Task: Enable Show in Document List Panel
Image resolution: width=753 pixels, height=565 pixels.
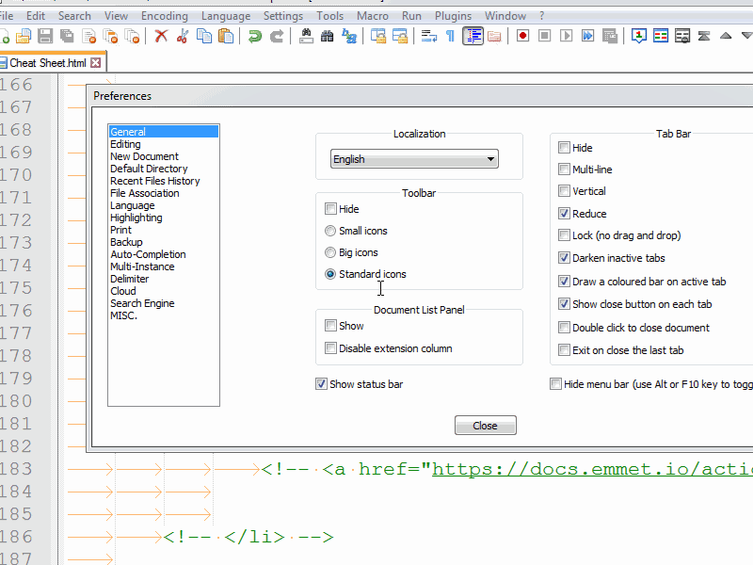Action: (x=330, y=326)
